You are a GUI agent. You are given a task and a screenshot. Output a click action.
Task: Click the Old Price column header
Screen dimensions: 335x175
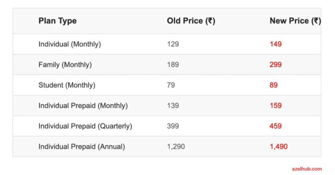pos(191,21)
